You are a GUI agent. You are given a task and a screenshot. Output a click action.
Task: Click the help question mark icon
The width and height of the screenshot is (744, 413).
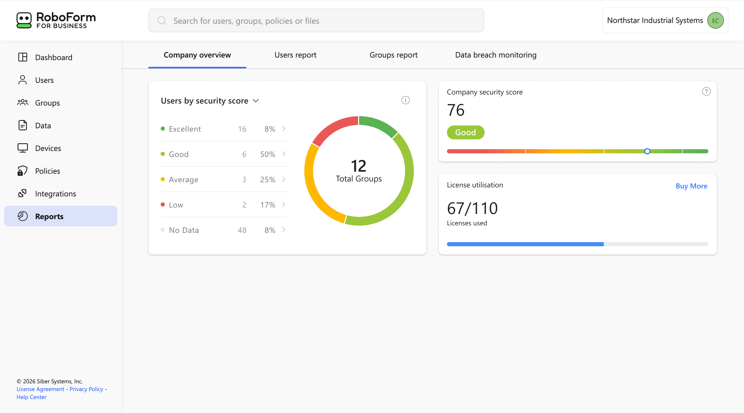point(706,91)
